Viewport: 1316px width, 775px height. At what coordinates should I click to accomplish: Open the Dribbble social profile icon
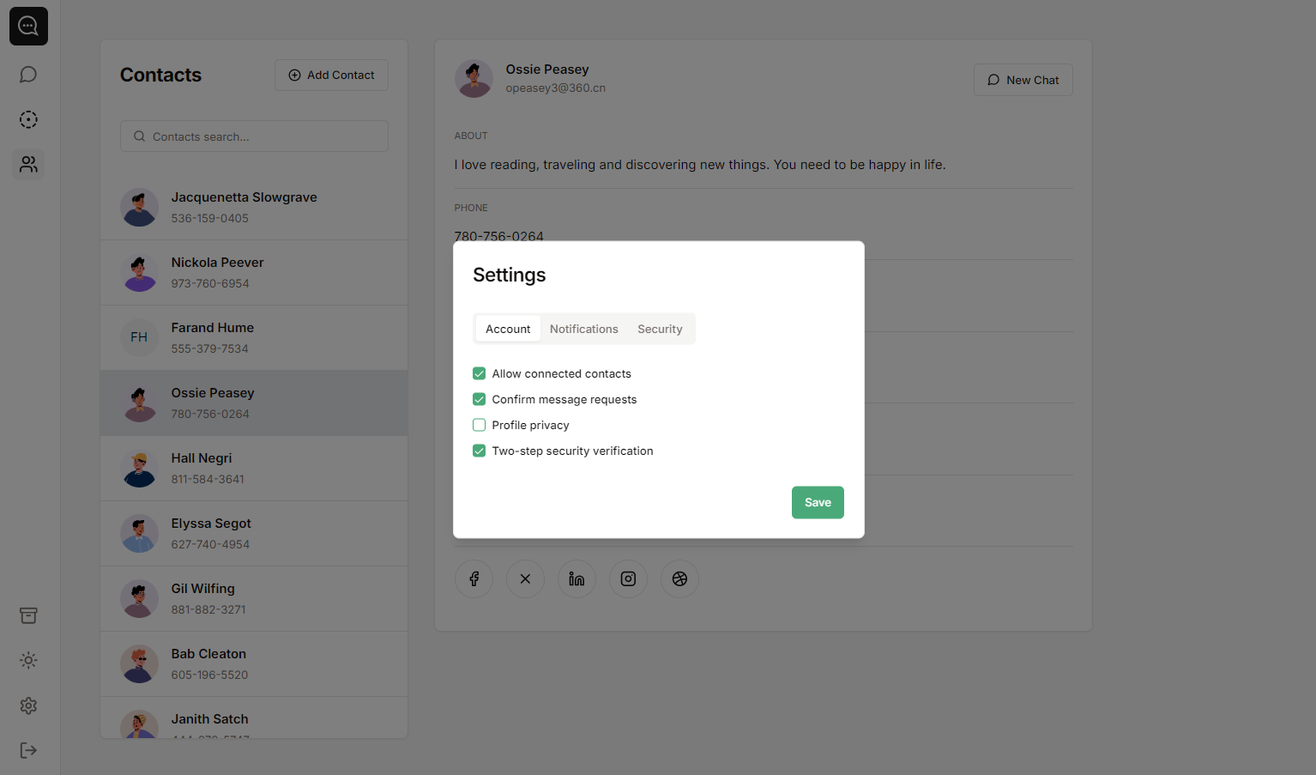[679, 578]
